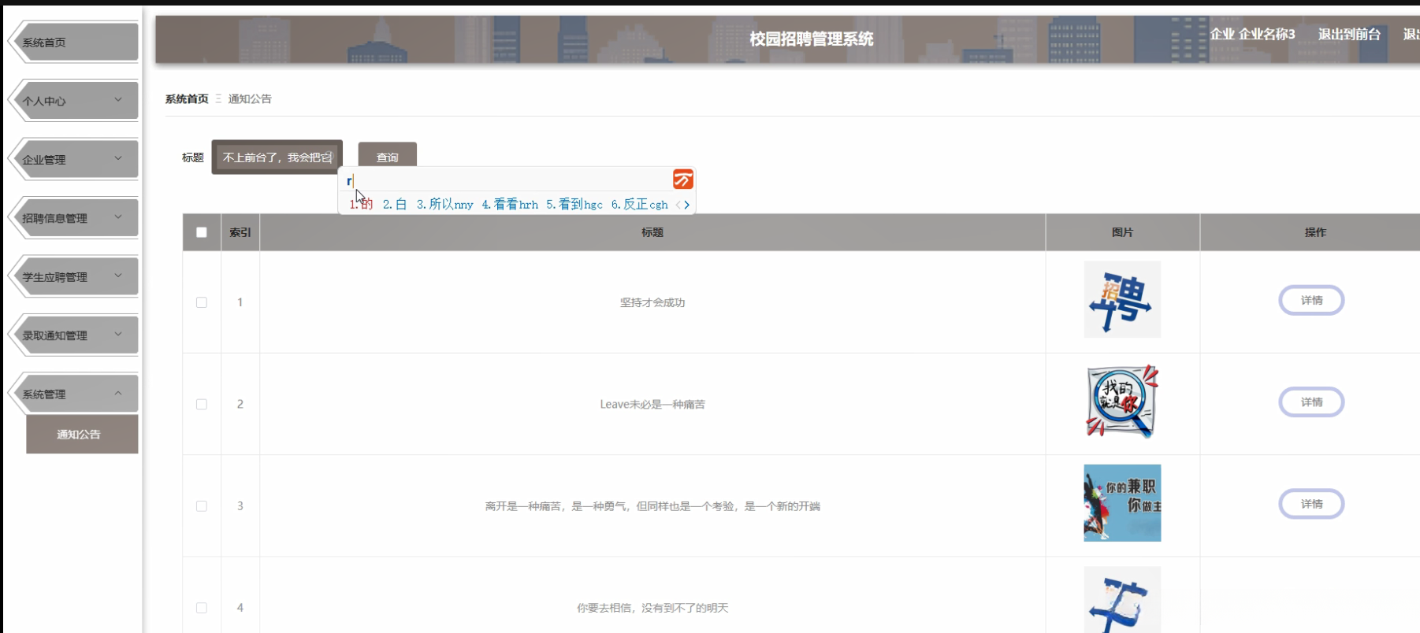
Task: Click the 系统首页 breadcrumb link
Action: (x=187, y=99)
